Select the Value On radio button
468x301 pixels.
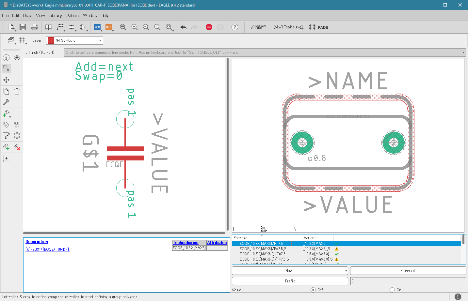click(x=392, y=290)
